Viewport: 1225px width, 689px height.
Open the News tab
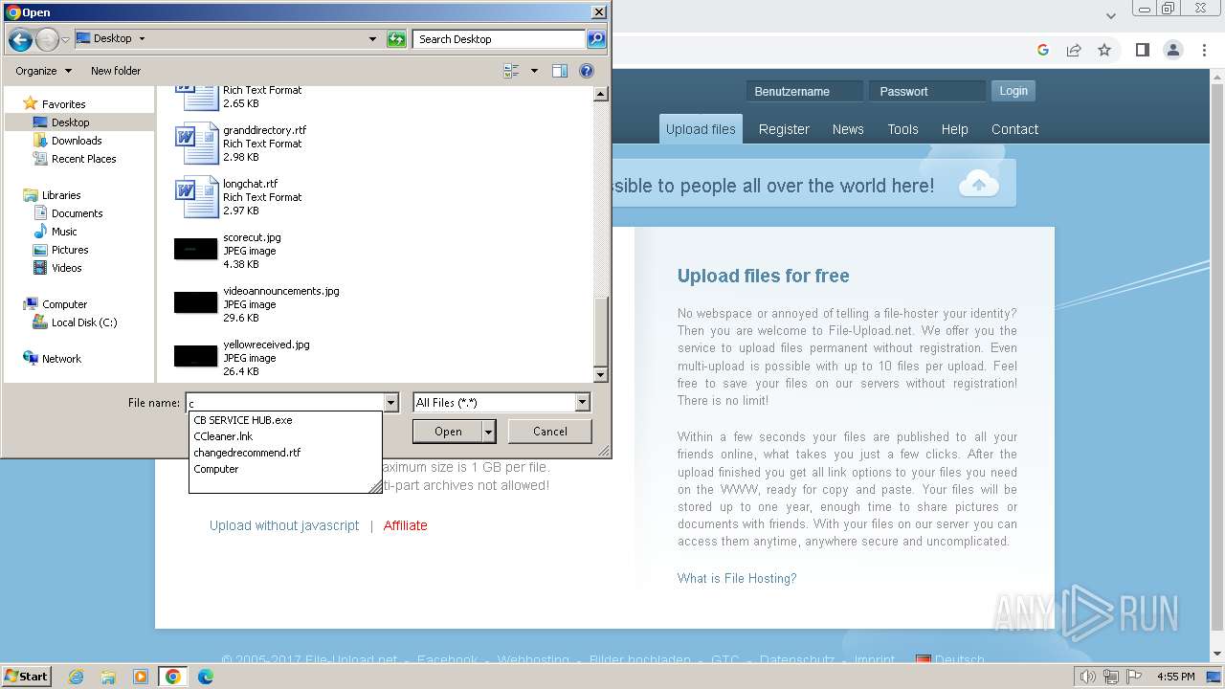tap(848, 129)
